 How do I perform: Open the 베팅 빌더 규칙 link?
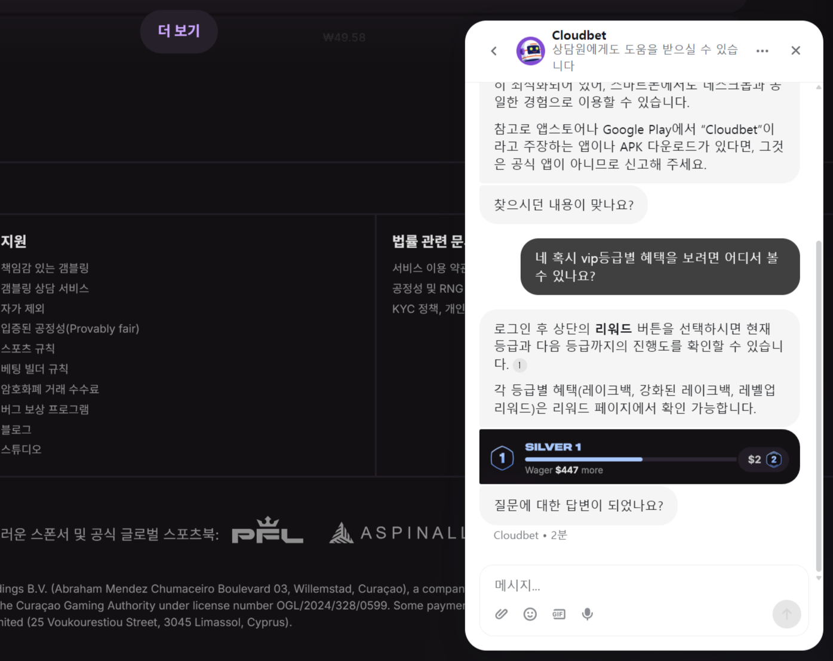(34, 369)
